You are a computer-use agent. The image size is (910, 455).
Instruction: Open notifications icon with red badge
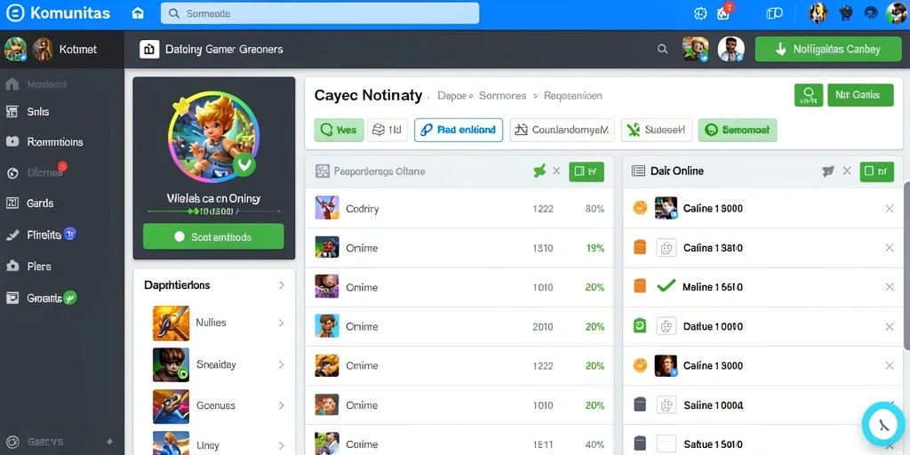[x=724, y=12]
